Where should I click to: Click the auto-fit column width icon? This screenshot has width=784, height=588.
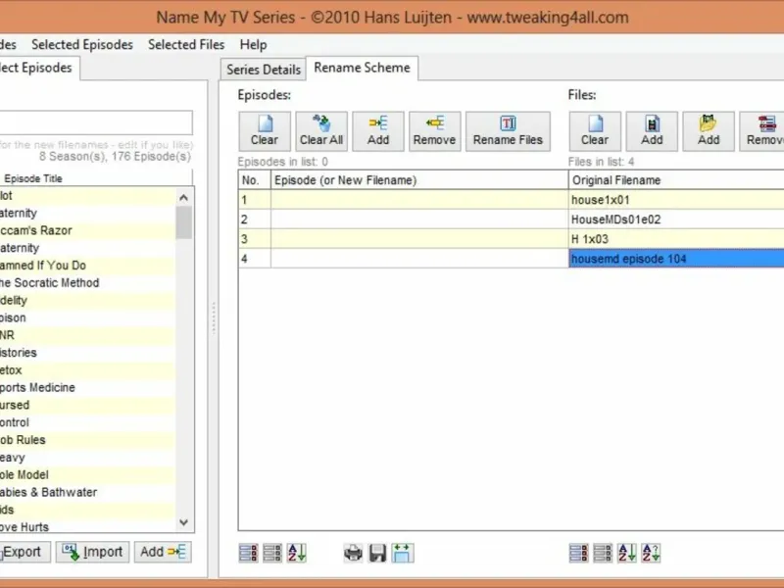pyautogui.click(x=403, y=553)
